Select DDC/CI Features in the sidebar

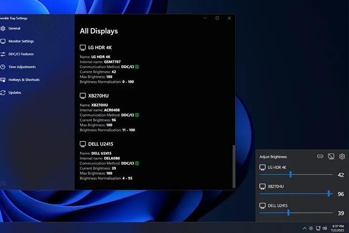[x=20, y=54]
